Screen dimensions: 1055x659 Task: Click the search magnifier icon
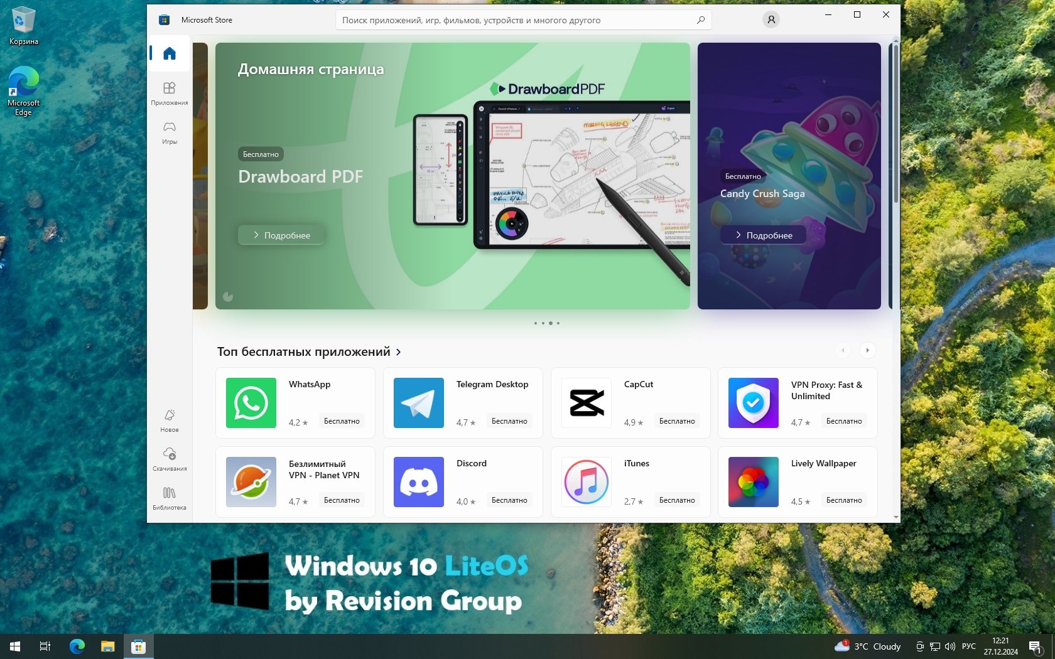[701, 20]
